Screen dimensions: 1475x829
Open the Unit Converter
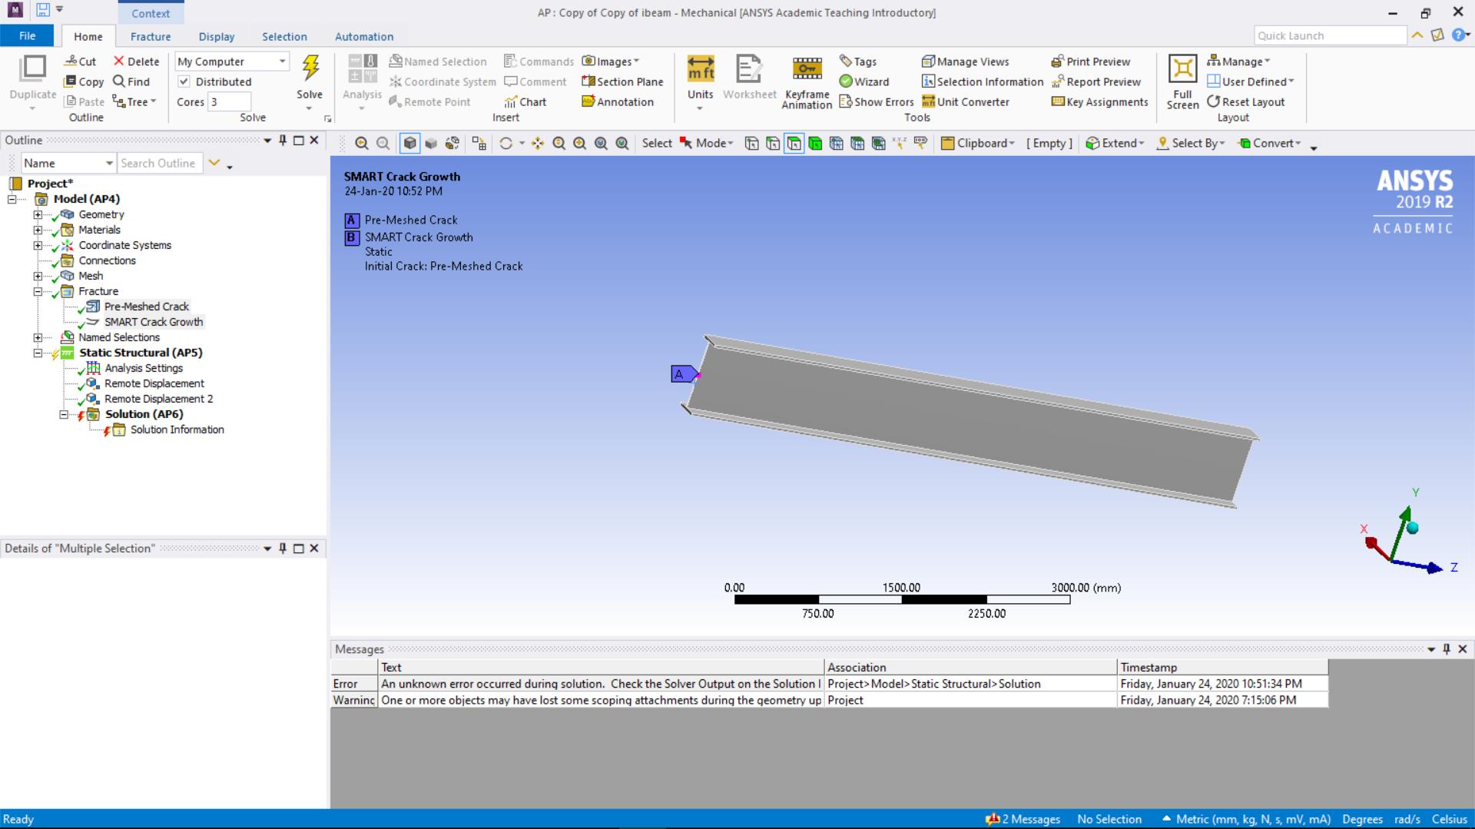coord(966,101)
